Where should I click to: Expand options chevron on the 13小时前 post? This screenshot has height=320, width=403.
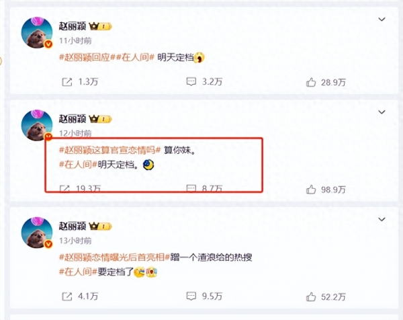point(382,219)
